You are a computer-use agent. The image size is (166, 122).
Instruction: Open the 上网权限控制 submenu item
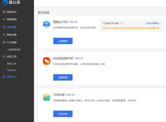pos(14,49)
